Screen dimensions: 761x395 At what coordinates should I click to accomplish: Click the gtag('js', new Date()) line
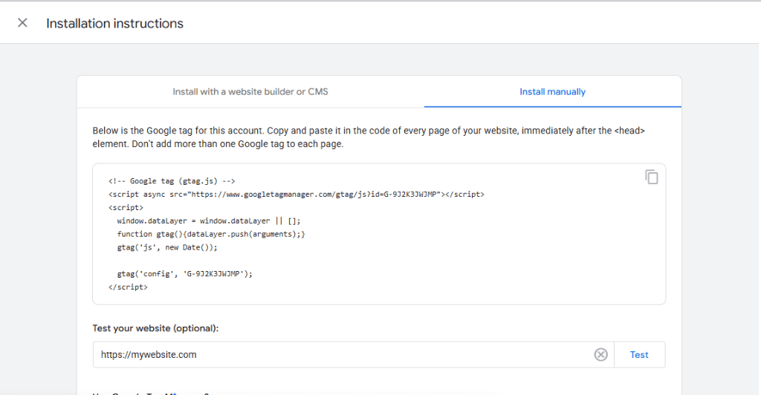point(167,247)
